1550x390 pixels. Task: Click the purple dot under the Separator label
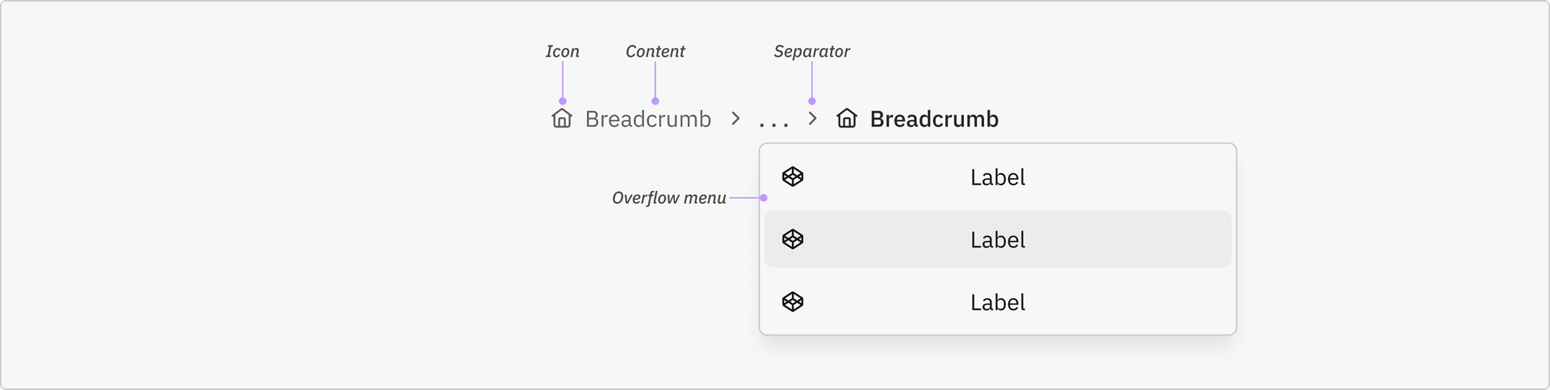(812, 102)
